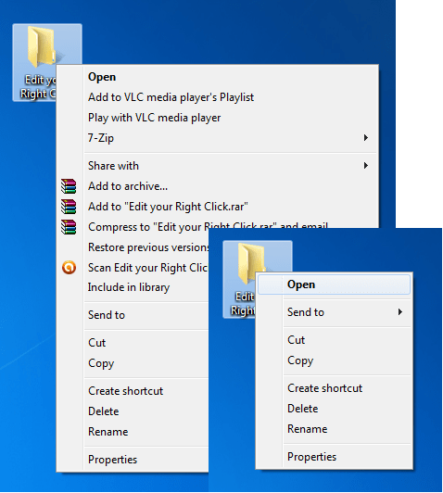Screen dimensions: 443x493
Task: Choose Copy in the large context menu
Action: [x=101, y=363]
